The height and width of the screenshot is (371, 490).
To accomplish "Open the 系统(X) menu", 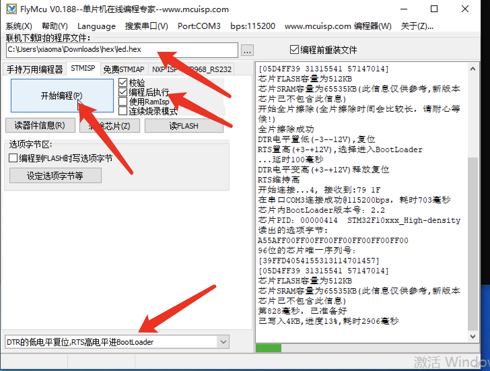I will [x=19, y=26].
